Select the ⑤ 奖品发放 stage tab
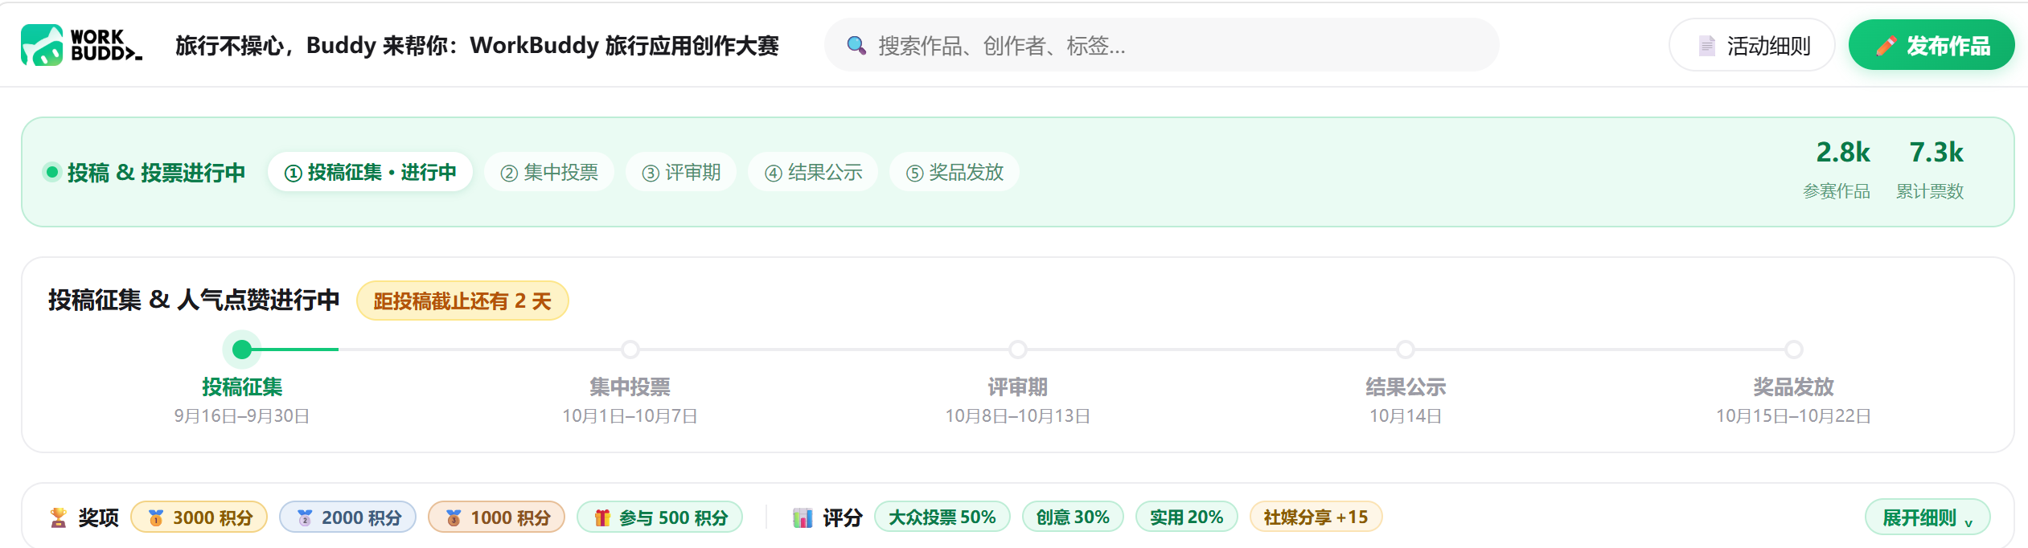 tap(954, 172)
